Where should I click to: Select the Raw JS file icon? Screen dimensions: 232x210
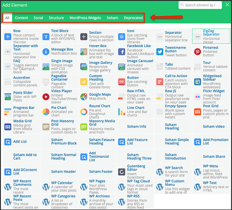tap(160, 97)
